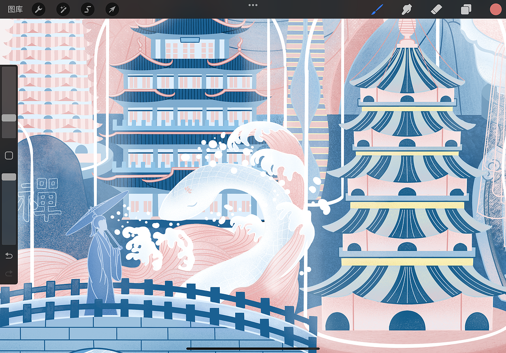Activate the Transform arrow tool
Viewport: 506px width, 353px height.
tap(112, 9)
